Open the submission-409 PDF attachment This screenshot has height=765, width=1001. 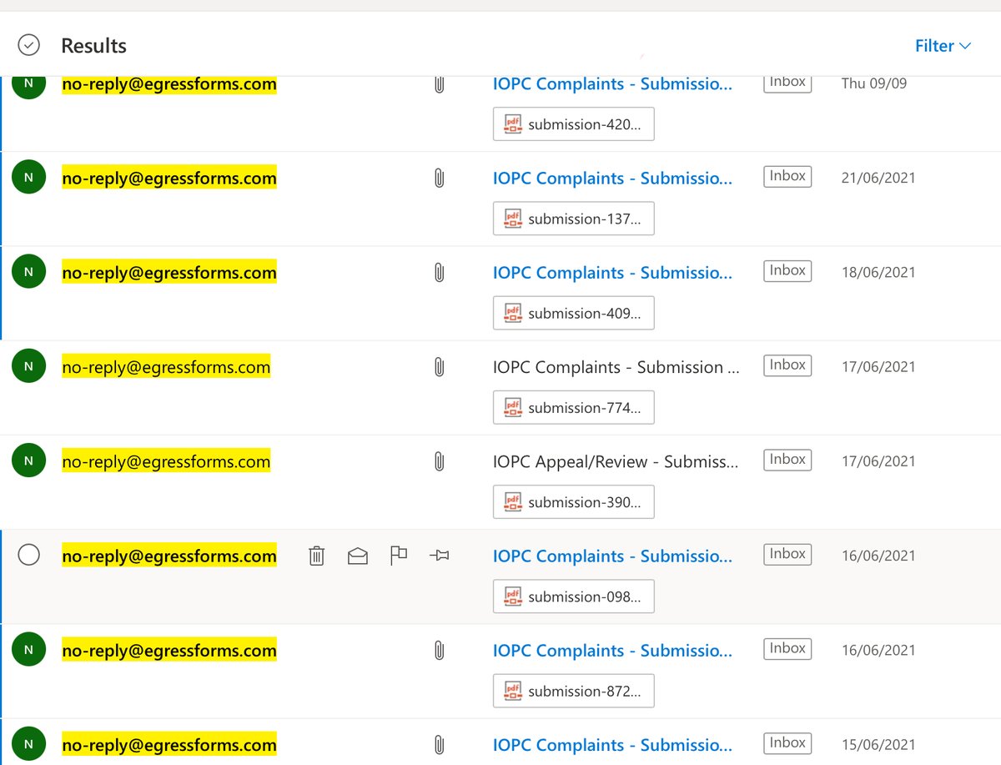[x=574, y=313]
